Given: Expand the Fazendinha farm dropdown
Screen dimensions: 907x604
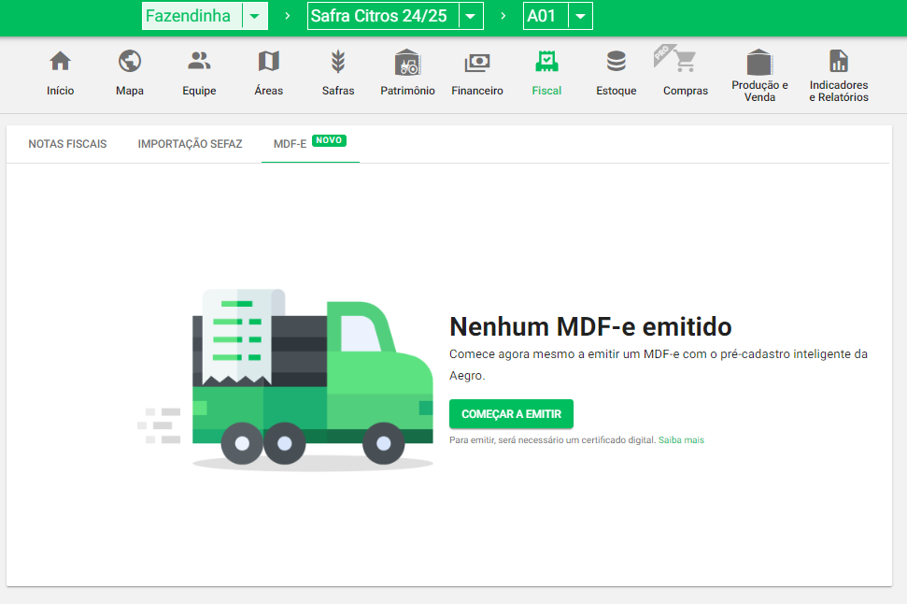Looking at the screenshot, I should 254,17.
